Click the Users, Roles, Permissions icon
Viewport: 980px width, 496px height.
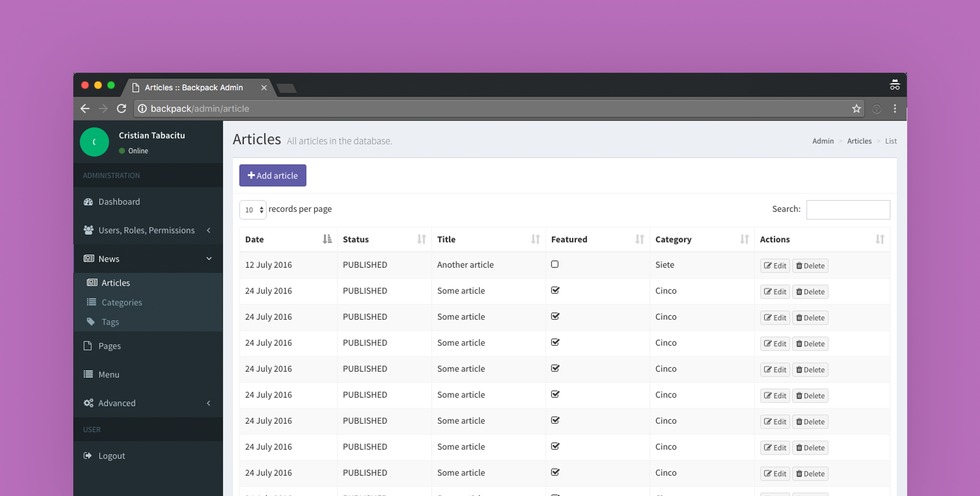click(89, 230)
